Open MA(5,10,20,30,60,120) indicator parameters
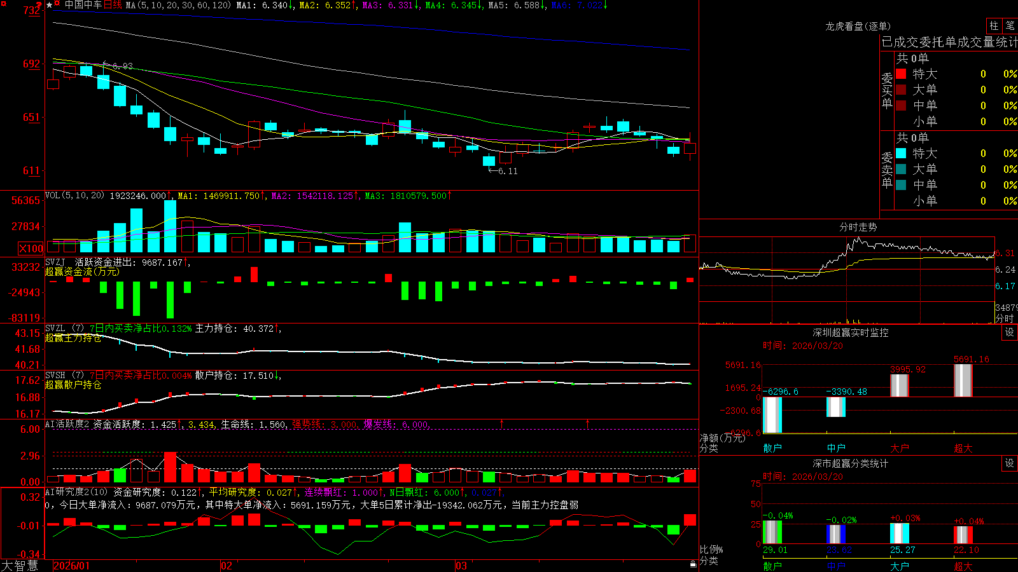 (x=178, y=5)
